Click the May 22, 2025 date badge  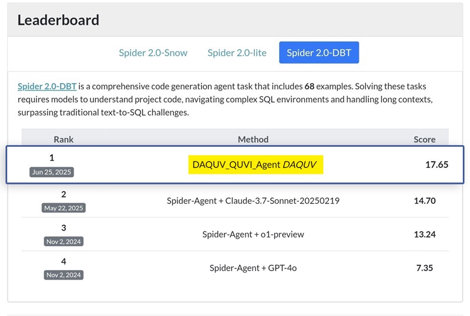tap(63, 208)
